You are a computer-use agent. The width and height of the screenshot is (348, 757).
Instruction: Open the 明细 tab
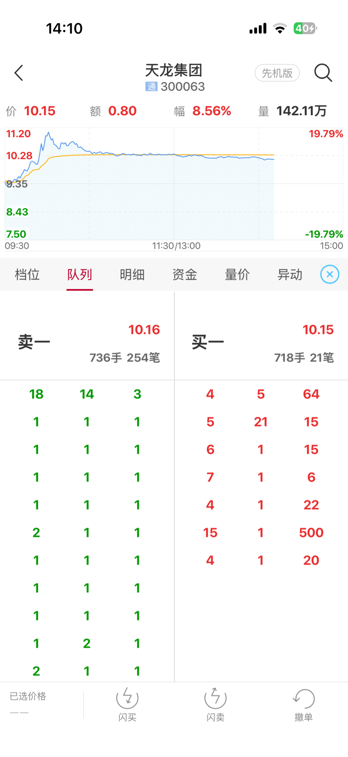click(x=132, y=274)
